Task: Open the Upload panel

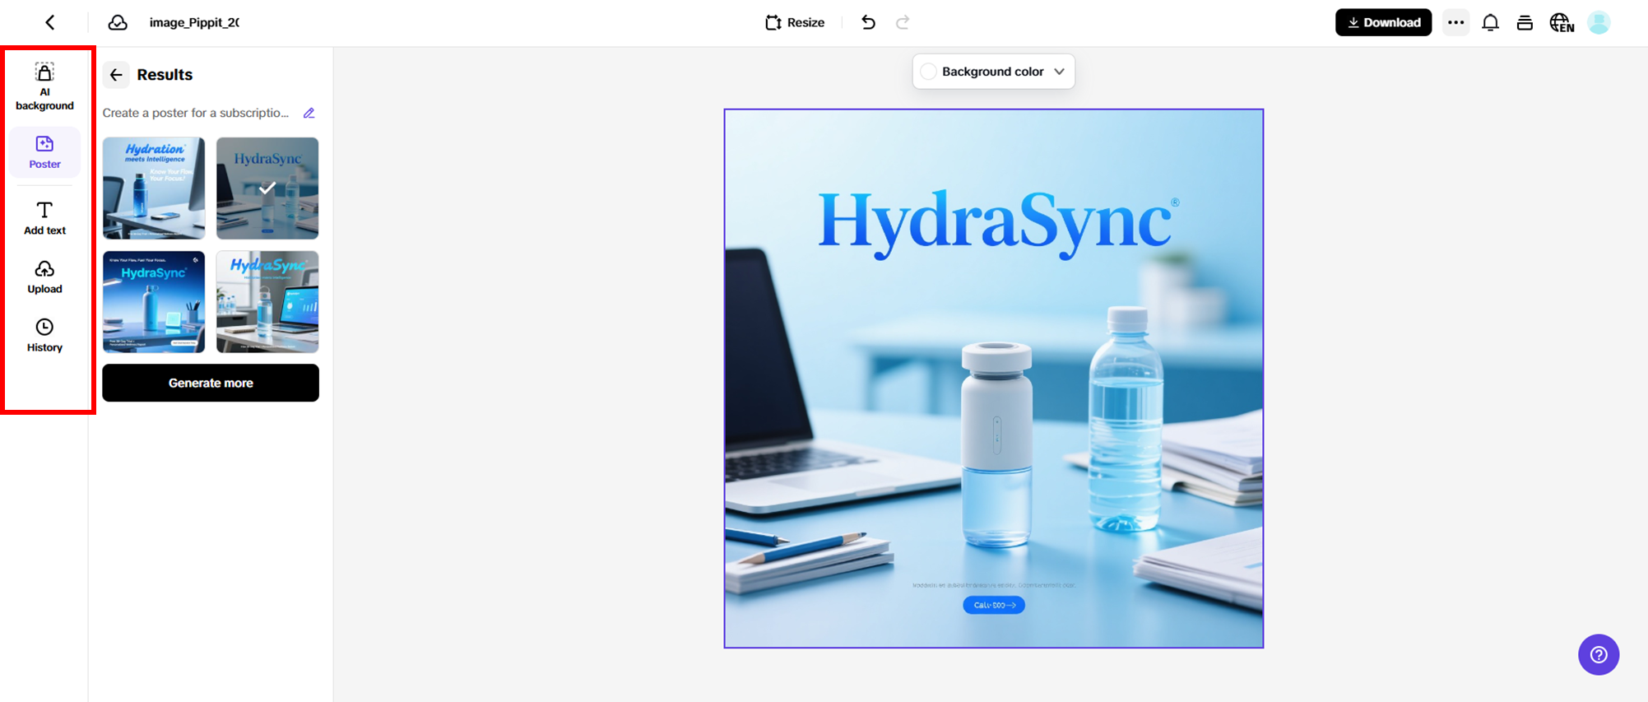Action: 44,277
